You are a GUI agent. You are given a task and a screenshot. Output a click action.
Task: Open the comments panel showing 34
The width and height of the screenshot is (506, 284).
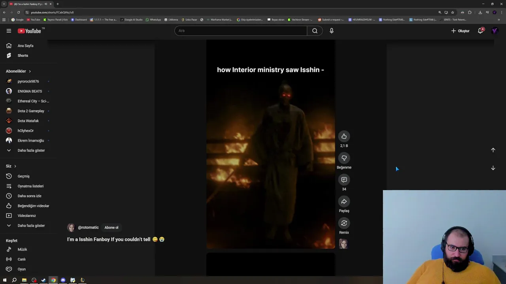click(344, 180)
